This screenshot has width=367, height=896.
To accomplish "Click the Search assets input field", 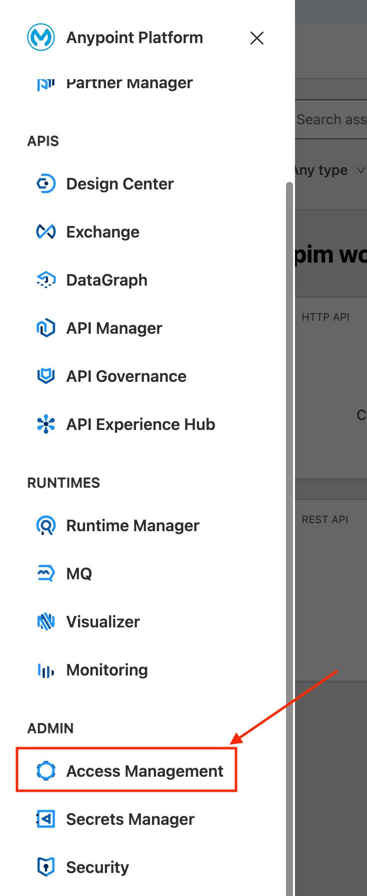I will (x=331, y=119).
